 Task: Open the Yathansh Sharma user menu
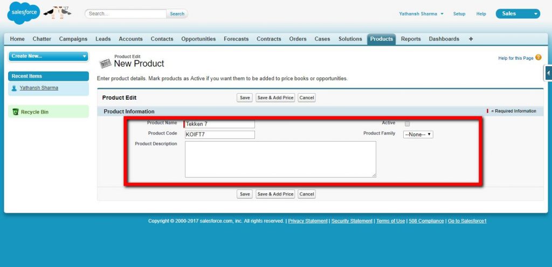[421, 13]
